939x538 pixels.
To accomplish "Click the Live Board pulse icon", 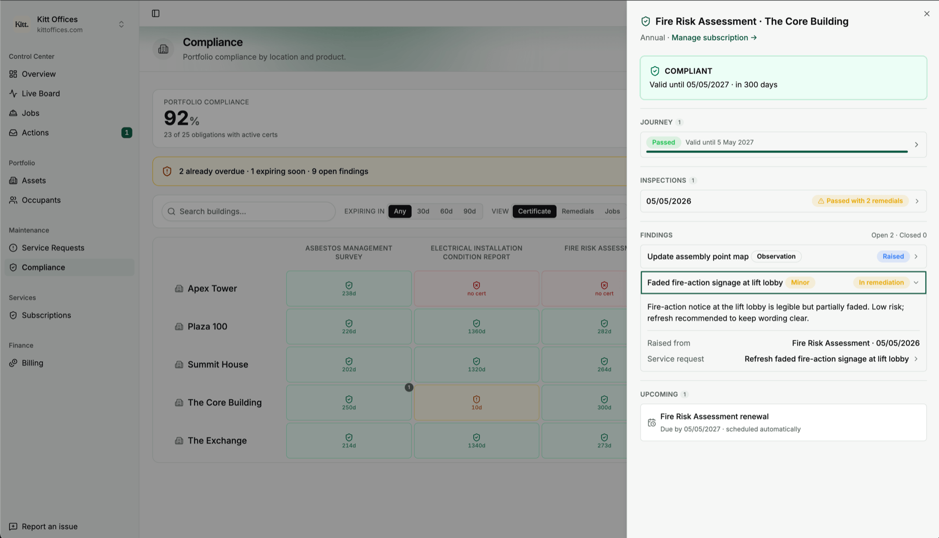I will pyautogui.click(x=13, y=93).
